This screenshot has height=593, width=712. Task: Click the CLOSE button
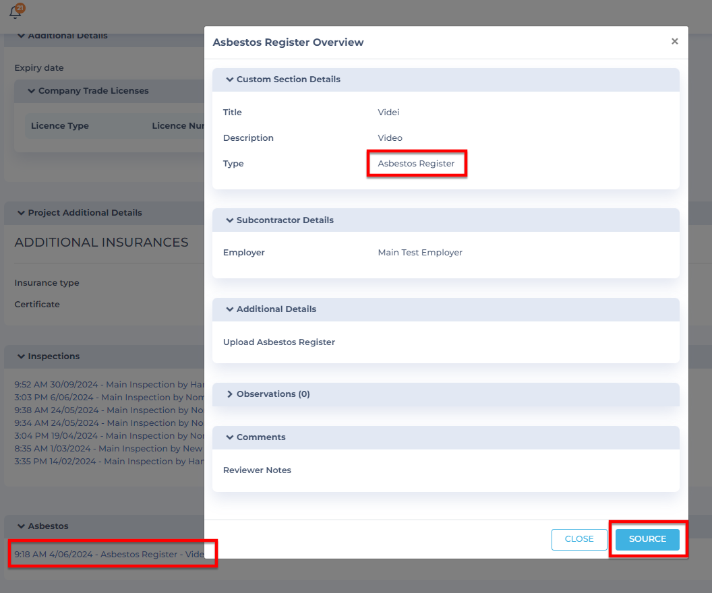pos(579,539)
